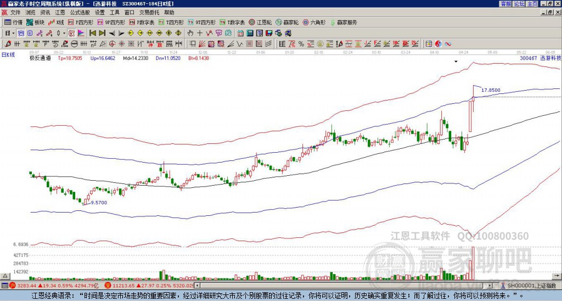
Task: Click the floppy disk save icon
Action: click(269, 34)
